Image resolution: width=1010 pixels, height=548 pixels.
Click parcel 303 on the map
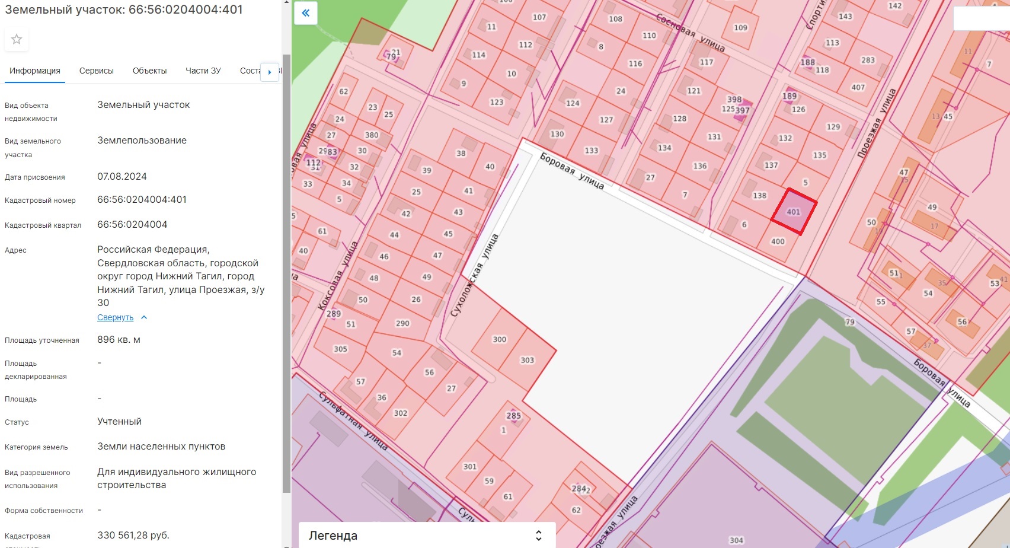(527, 360)
